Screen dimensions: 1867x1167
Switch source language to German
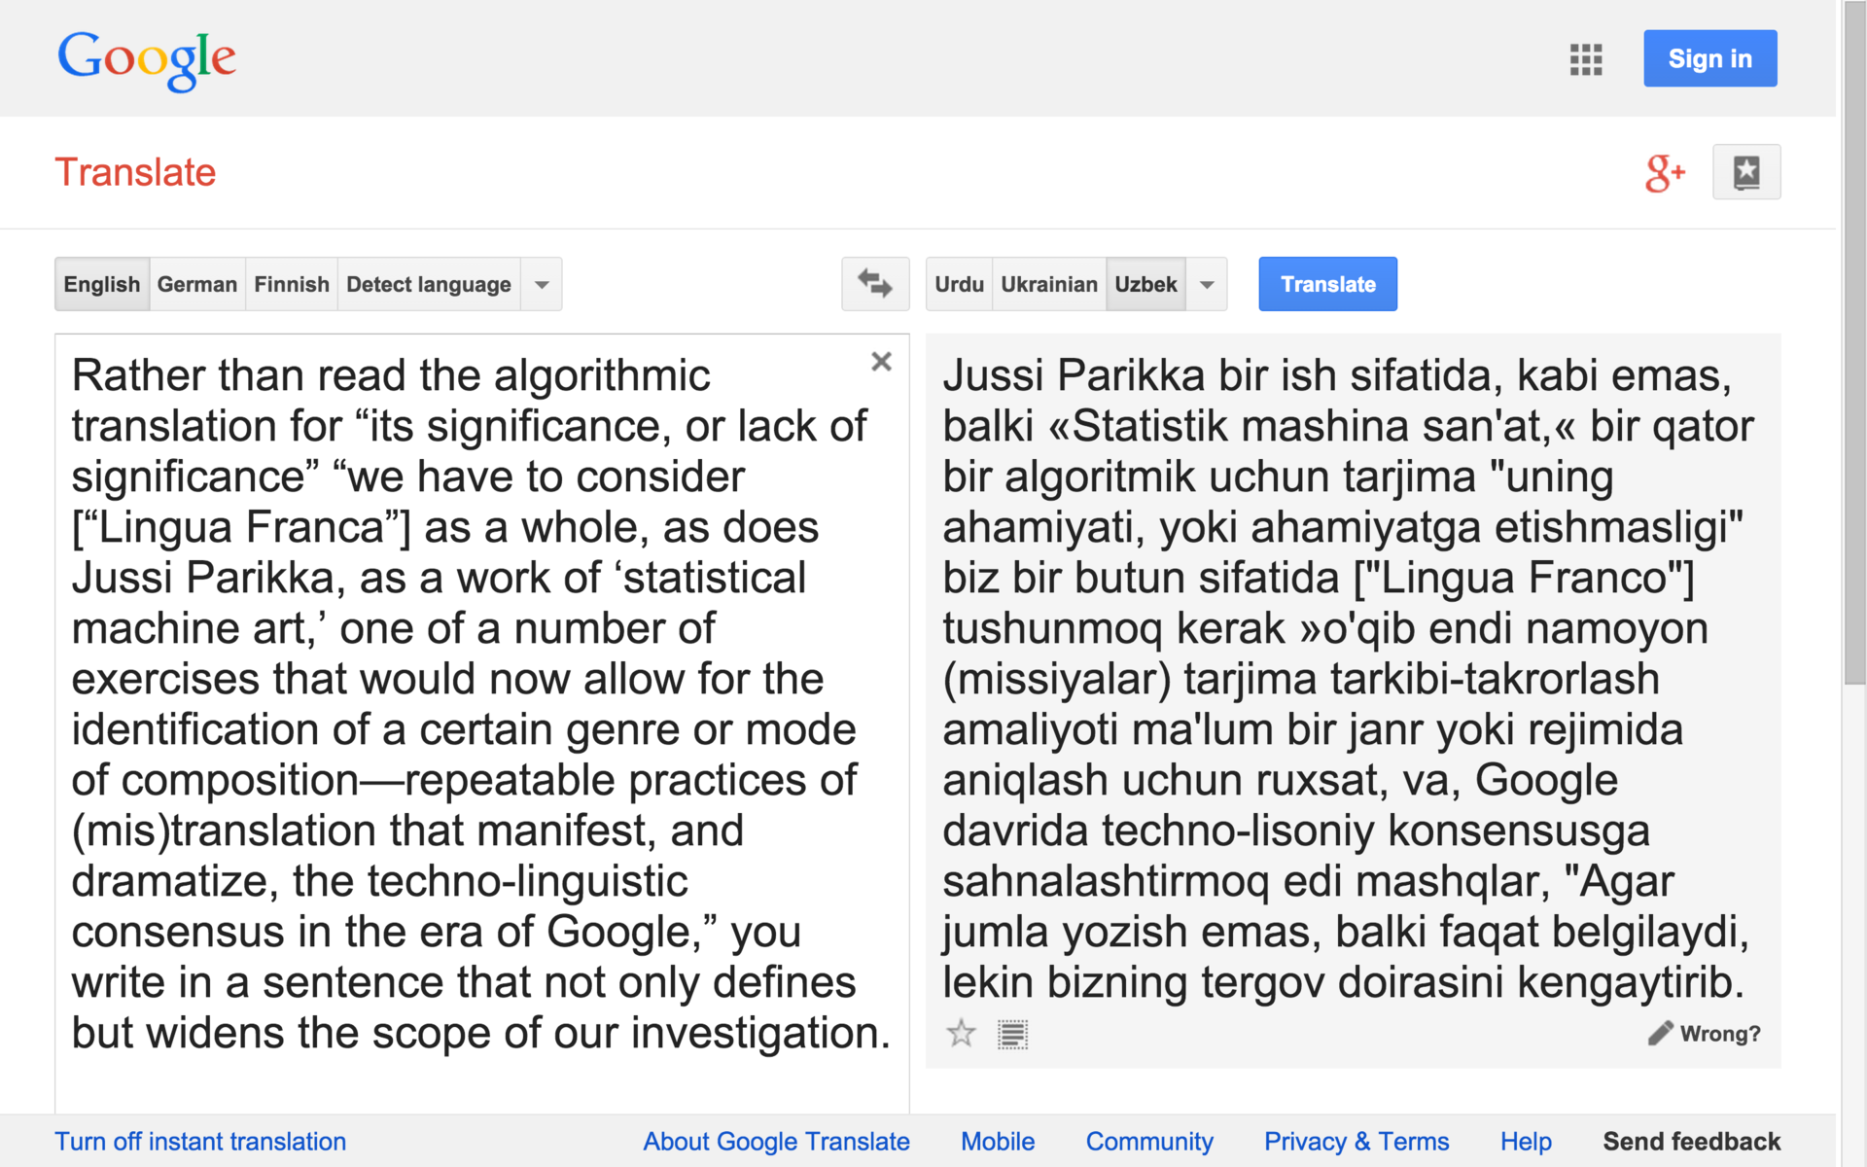[196, 284]
